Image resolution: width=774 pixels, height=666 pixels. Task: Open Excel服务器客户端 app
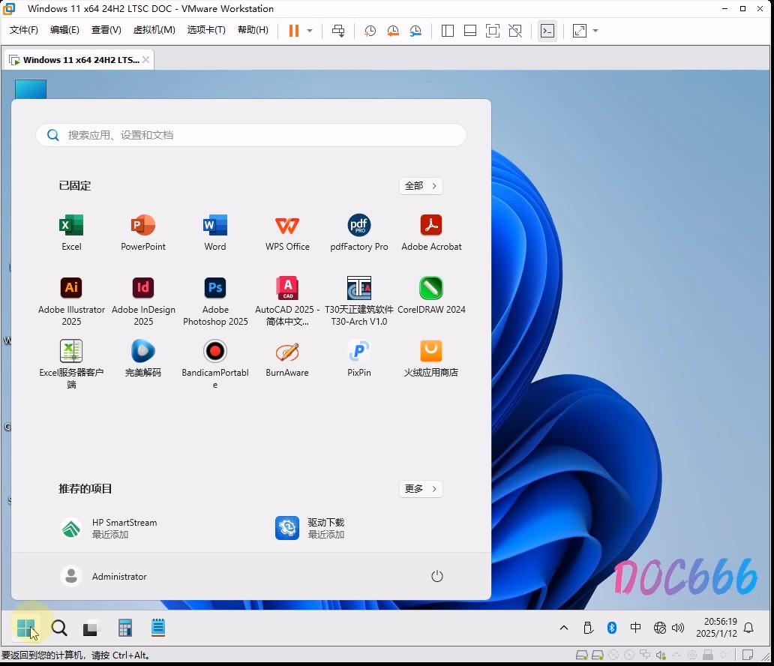pos(71,364)
